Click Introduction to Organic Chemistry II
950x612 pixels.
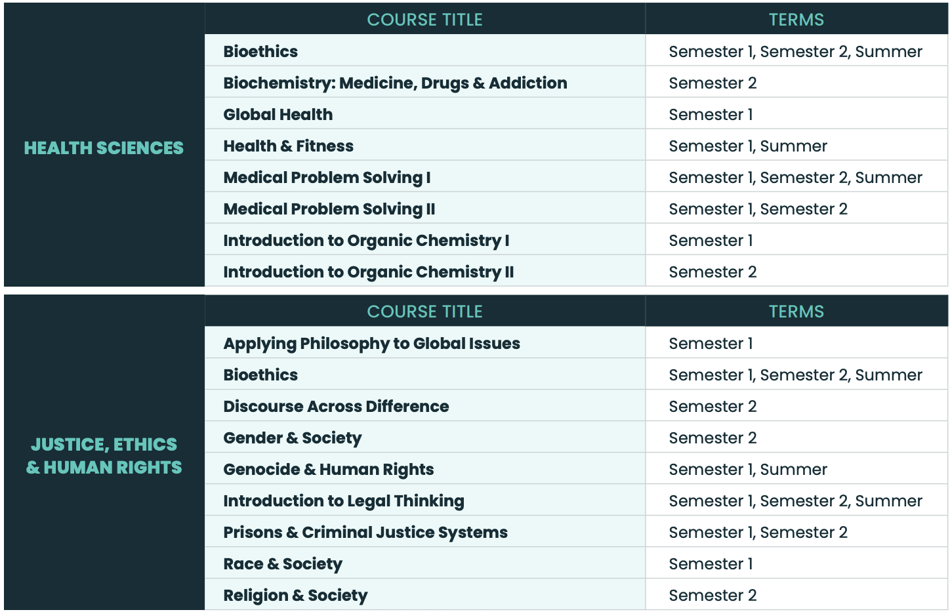click(x=368, y=272)
